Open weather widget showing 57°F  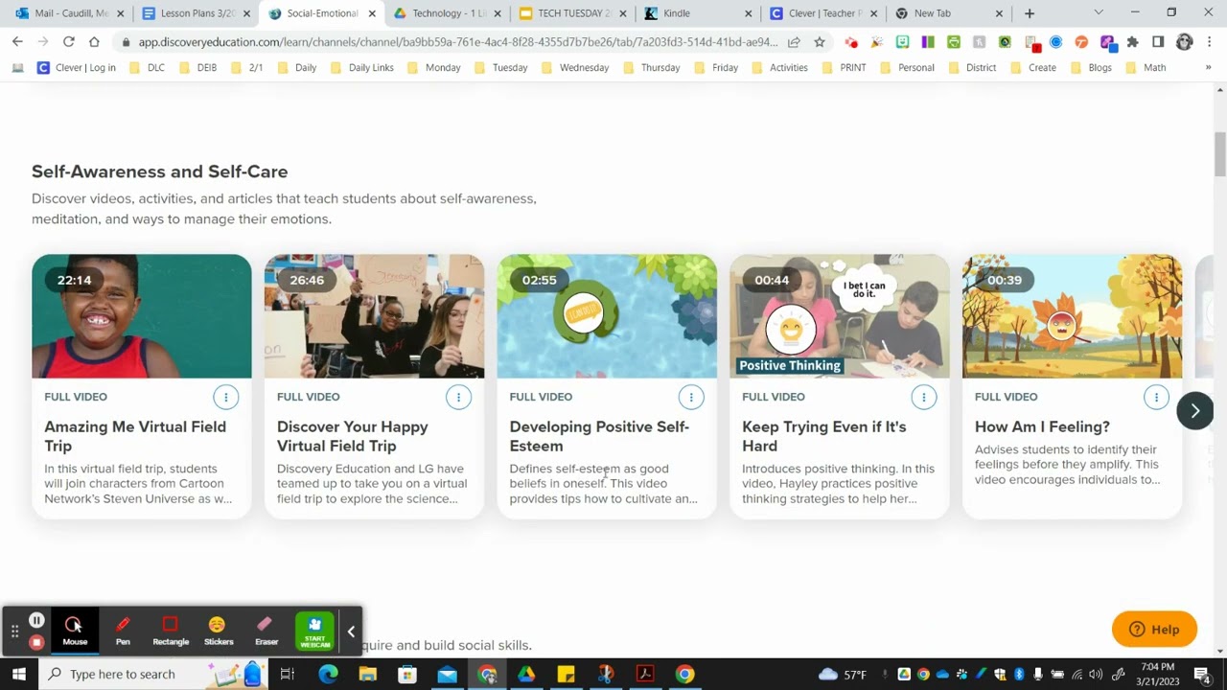(844, 675)
